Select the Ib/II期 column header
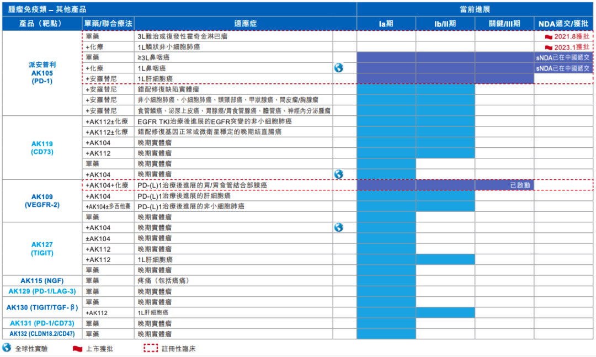 point(445,24)
